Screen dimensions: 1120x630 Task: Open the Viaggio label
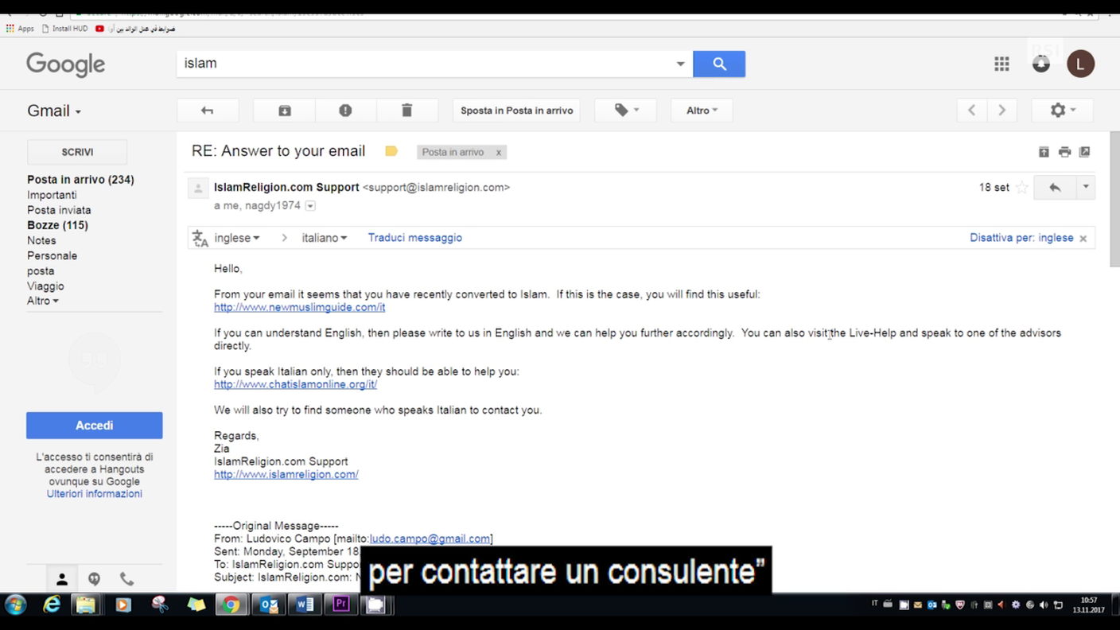pyautogui.click(x=45, y=286)
